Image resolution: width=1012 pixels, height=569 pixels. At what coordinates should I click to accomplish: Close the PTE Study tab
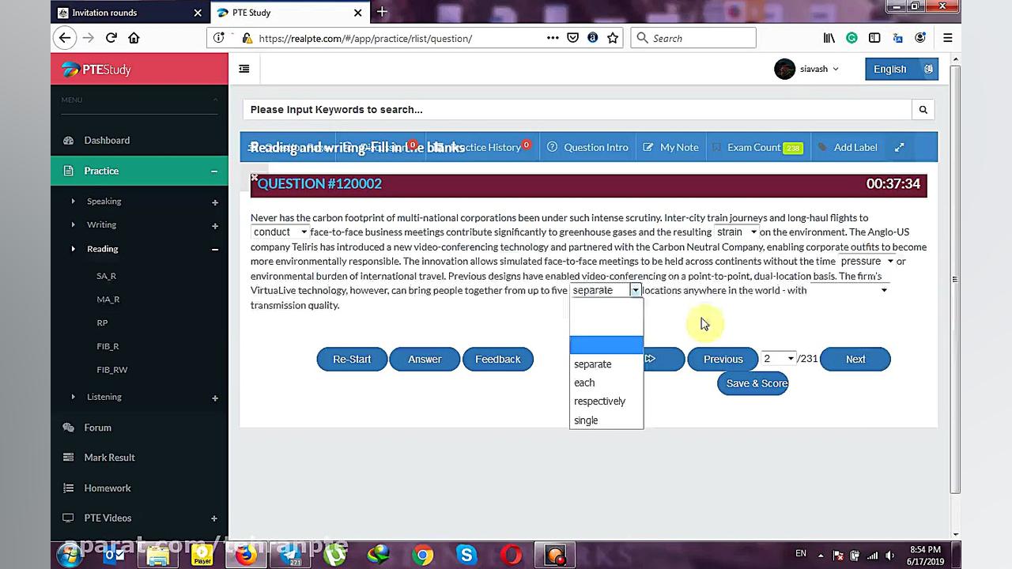[x=357, y=13]
